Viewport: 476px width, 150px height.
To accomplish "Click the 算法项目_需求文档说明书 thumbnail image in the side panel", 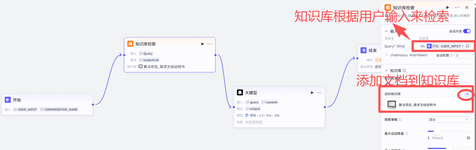I will pyautogui.click(x=392, y=104).
